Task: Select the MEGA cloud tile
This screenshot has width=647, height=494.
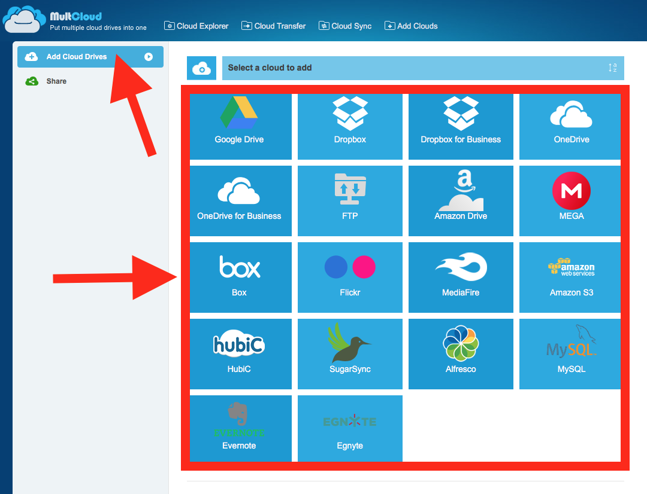Action: pos(570,200)
